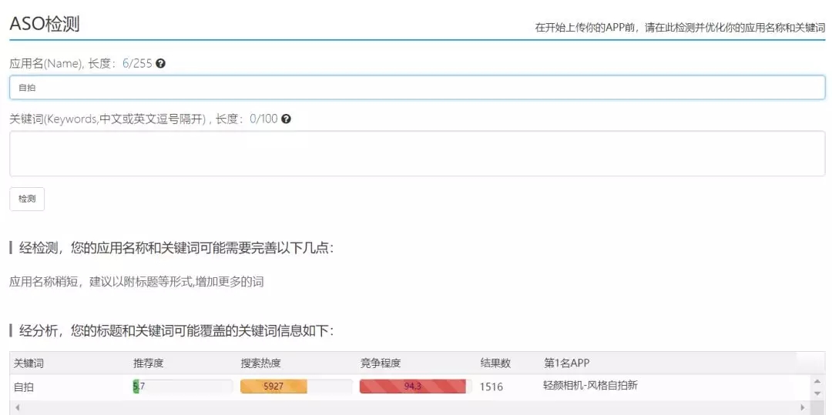Click the green recommendation bar showing 5.7
The width and height of the screenshot is (832, 415).
(136, 387)
